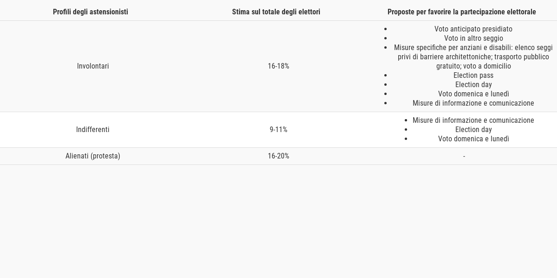Click 'Misure di informazione e comunicazione' in Indifferenti row
The height and width of the screenshot is (278, 557).
(x=473, y=120)
